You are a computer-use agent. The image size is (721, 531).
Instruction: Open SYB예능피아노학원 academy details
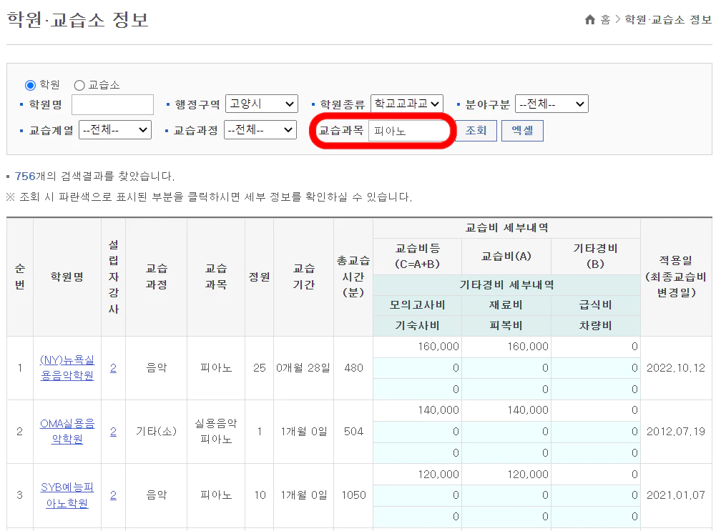point(67,495)
